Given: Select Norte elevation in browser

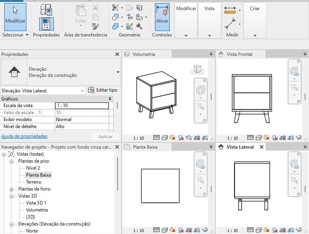Looking at the screenshot, I should tap(32, 231).
